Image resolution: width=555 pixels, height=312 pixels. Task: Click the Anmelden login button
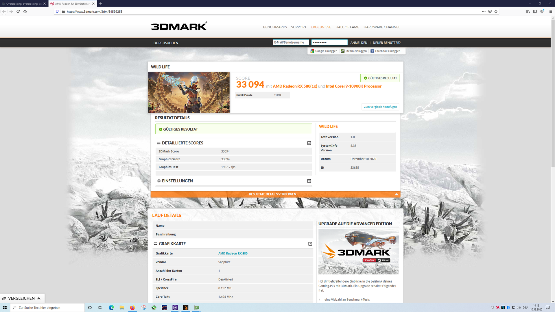tap(359, 42)
